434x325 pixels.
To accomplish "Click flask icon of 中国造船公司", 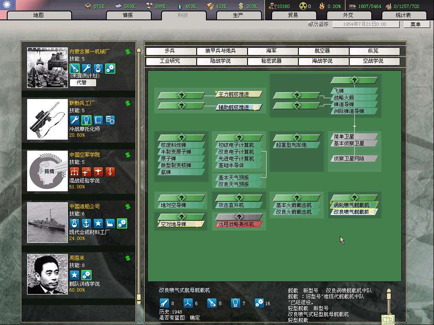I will (75, 223).
